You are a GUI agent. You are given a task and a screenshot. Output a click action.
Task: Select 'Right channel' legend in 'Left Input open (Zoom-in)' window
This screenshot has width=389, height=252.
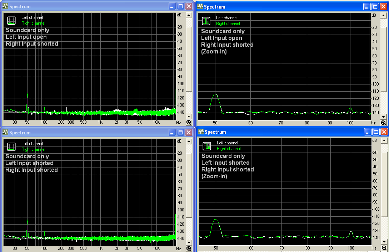tap(228, 24)
